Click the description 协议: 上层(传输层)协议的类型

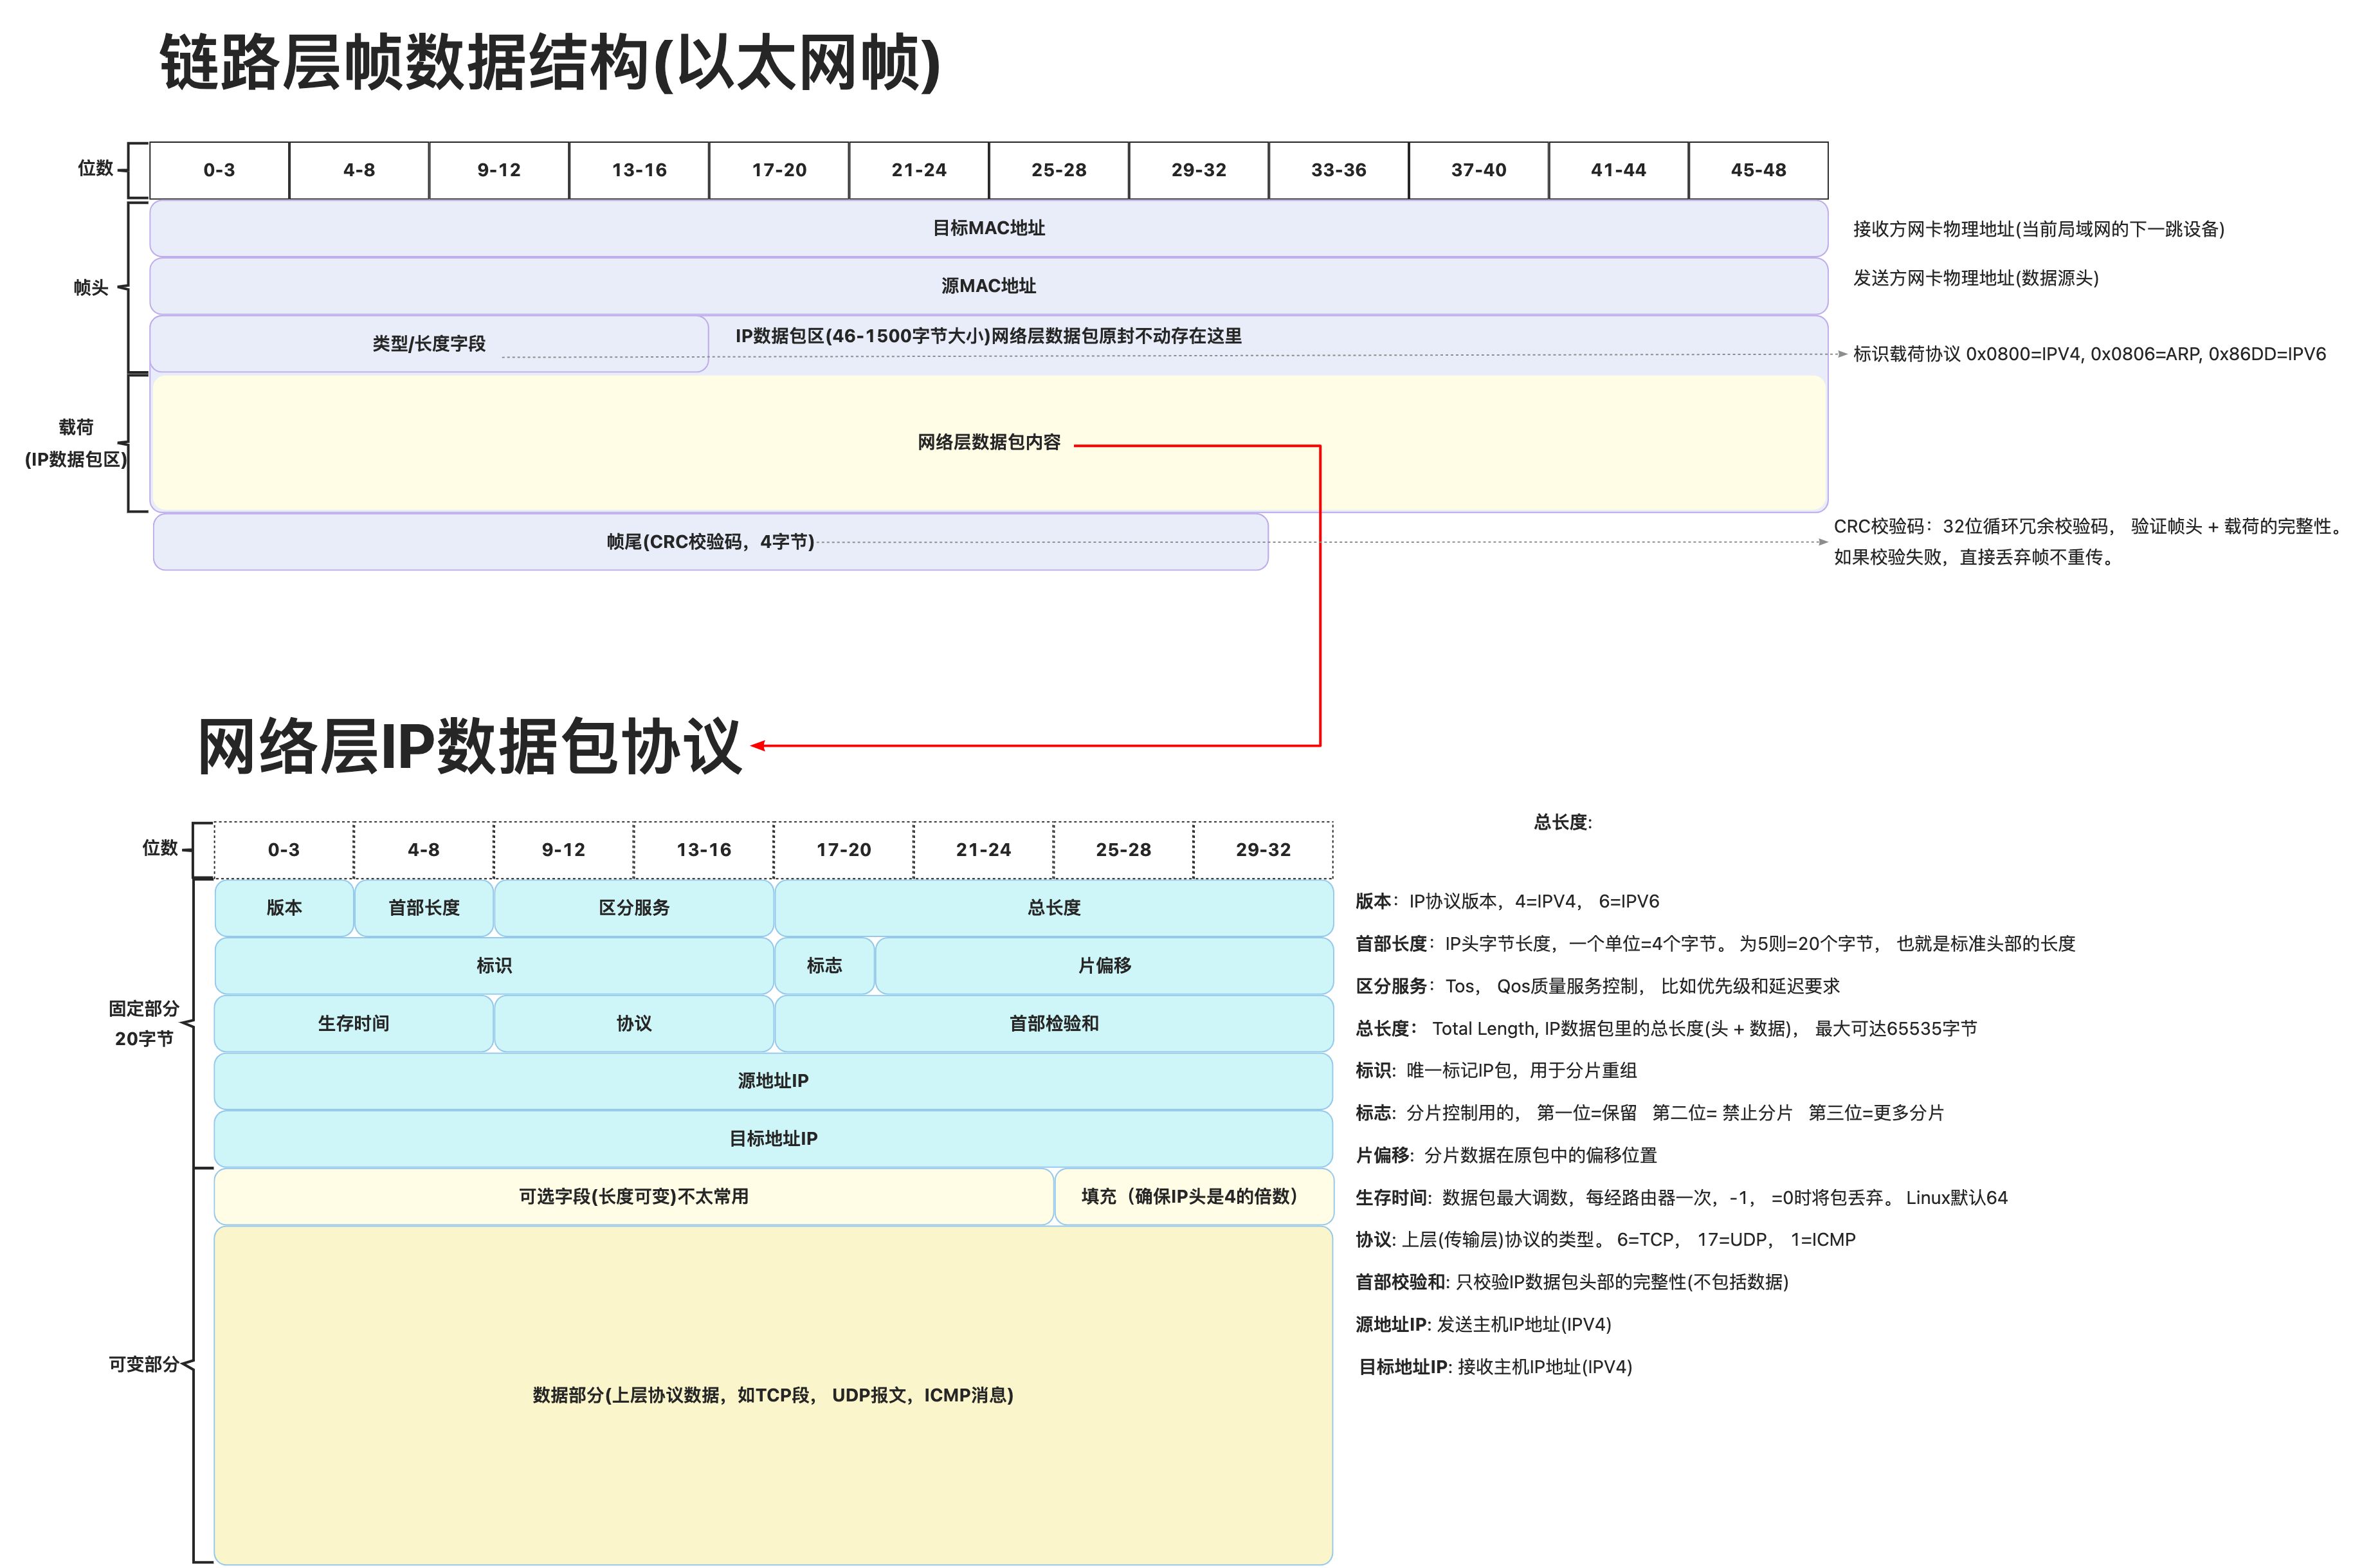click(x=1605, y=1240)
